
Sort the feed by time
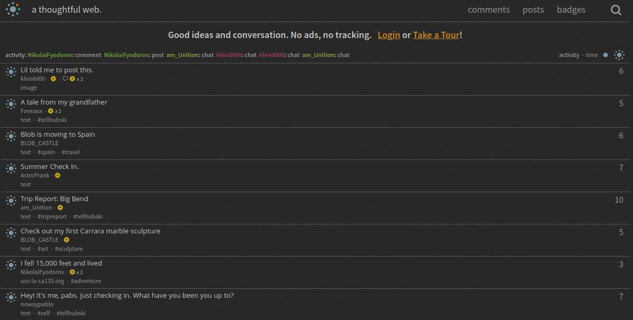592,55
